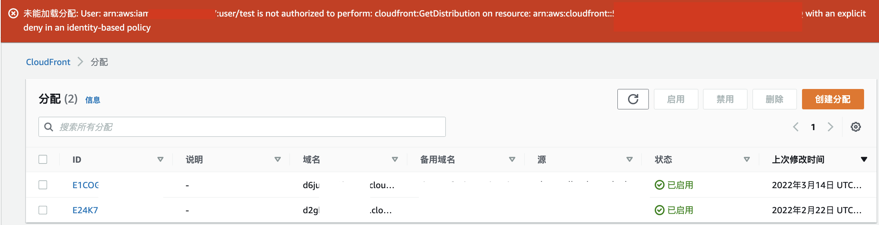879x225 pixels.
Task: Sort by ID column arrow
Action: pyautogui.click(x=160, y=160)
